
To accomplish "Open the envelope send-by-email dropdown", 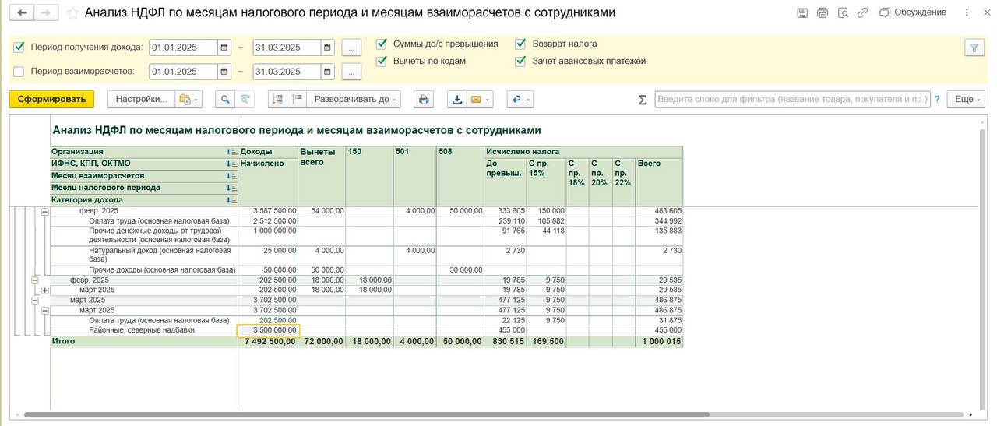I will click(480, 99).
